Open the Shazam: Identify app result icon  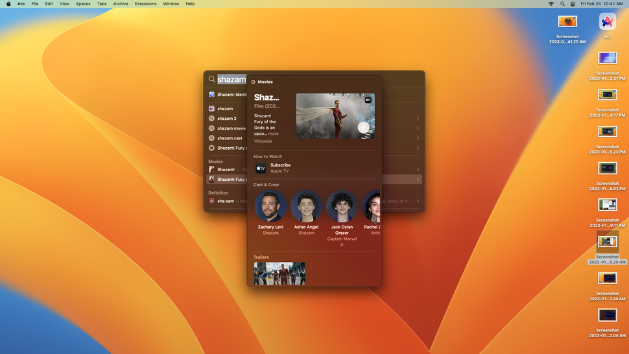pos(211,95)
